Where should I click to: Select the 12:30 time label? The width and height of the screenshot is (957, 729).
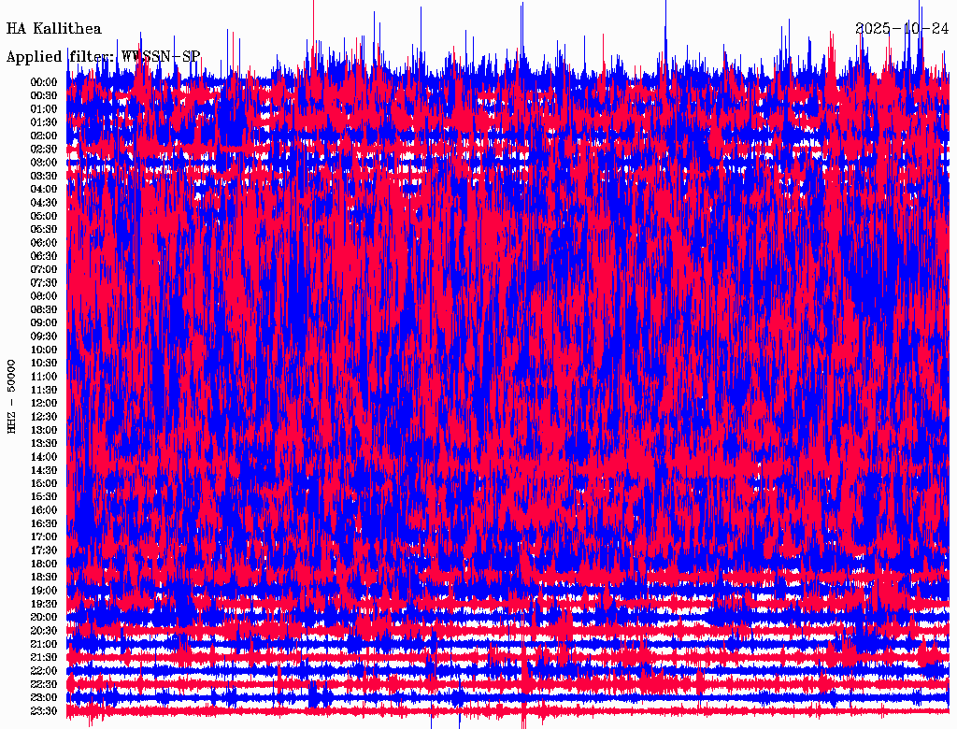click(44, 417)
